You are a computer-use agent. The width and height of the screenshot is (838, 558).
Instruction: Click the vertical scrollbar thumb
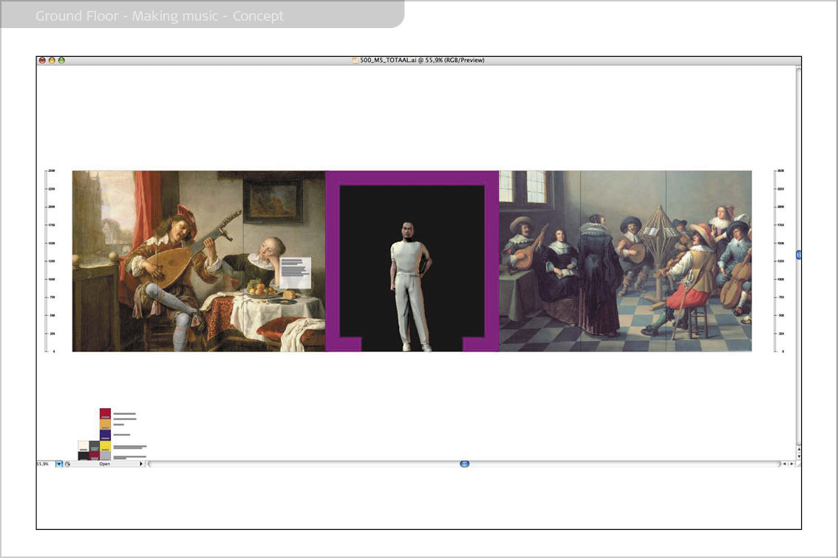[798, 255]
